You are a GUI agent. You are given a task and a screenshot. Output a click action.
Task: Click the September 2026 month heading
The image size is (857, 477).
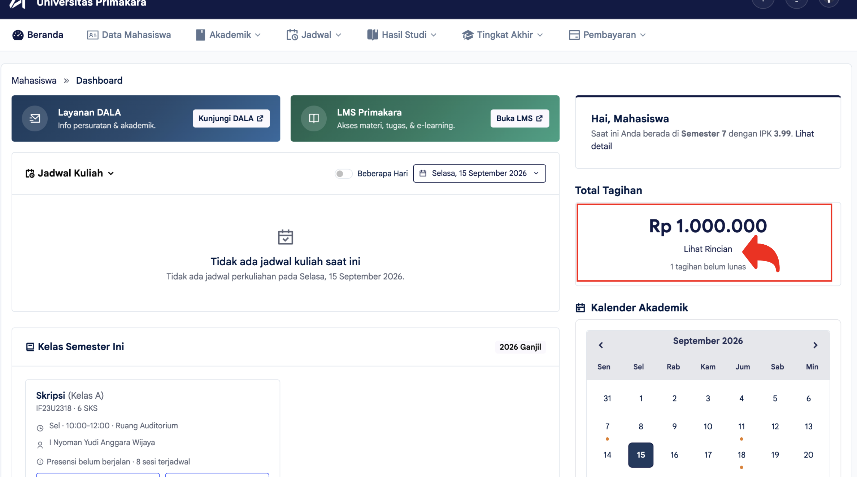pos(708,341)
